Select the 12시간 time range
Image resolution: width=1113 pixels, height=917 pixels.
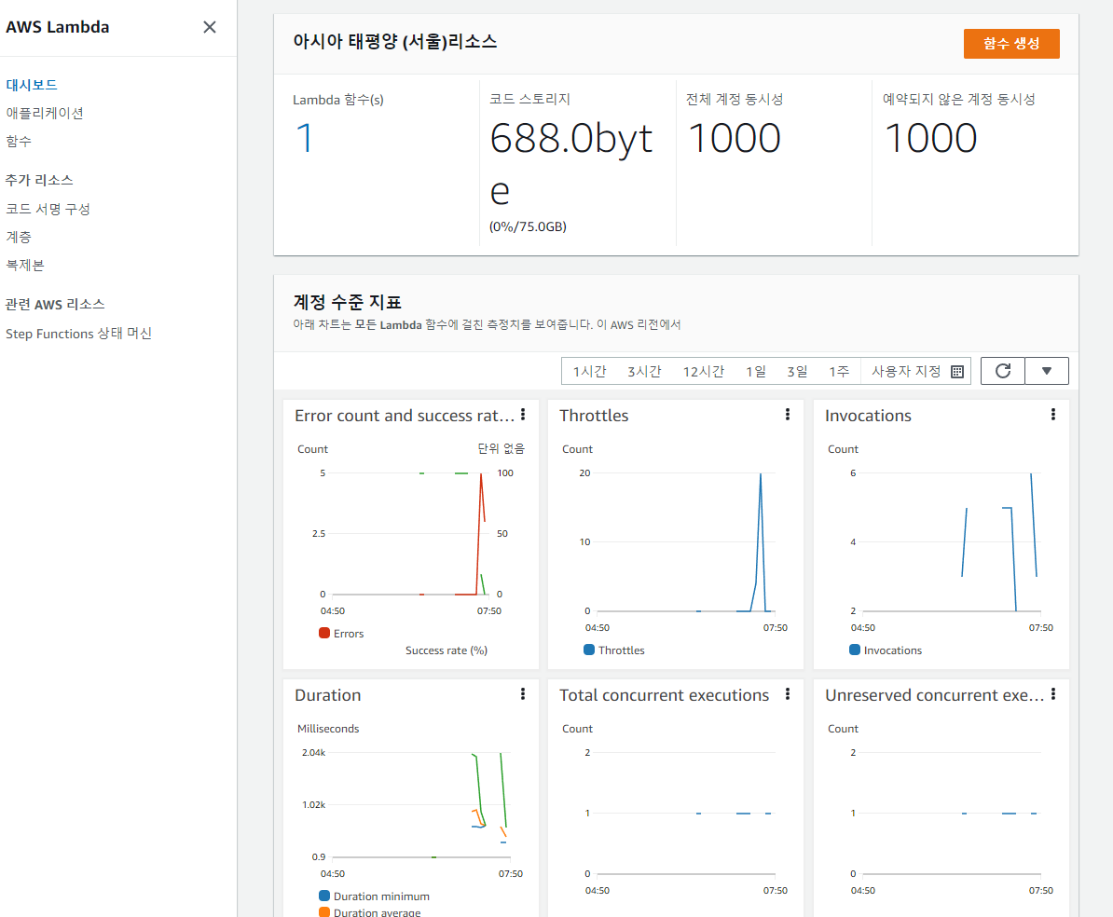(x=703, y=371)
